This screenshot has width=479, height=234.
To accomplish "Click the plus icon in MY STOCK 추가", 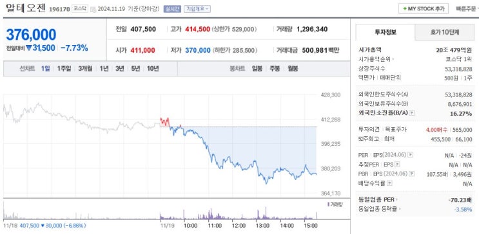I will tap(405, 9).
